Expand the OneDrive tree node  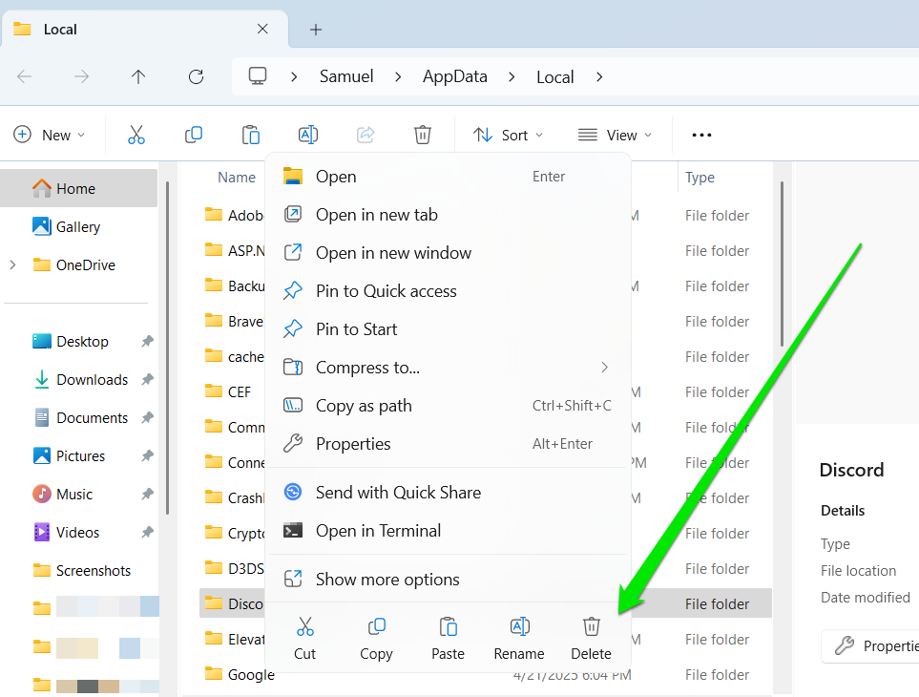13,265
